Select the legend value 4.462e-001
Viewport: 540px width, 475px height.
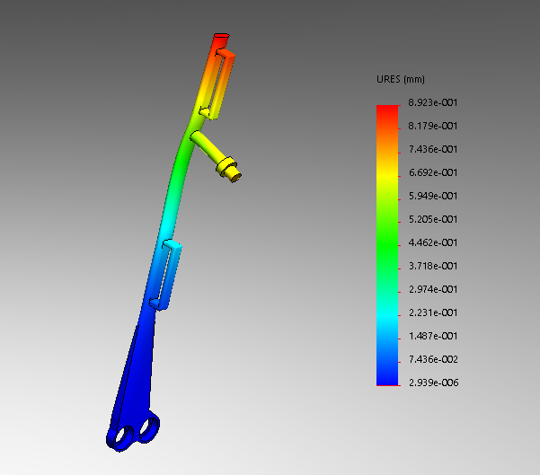click(433, 242)
